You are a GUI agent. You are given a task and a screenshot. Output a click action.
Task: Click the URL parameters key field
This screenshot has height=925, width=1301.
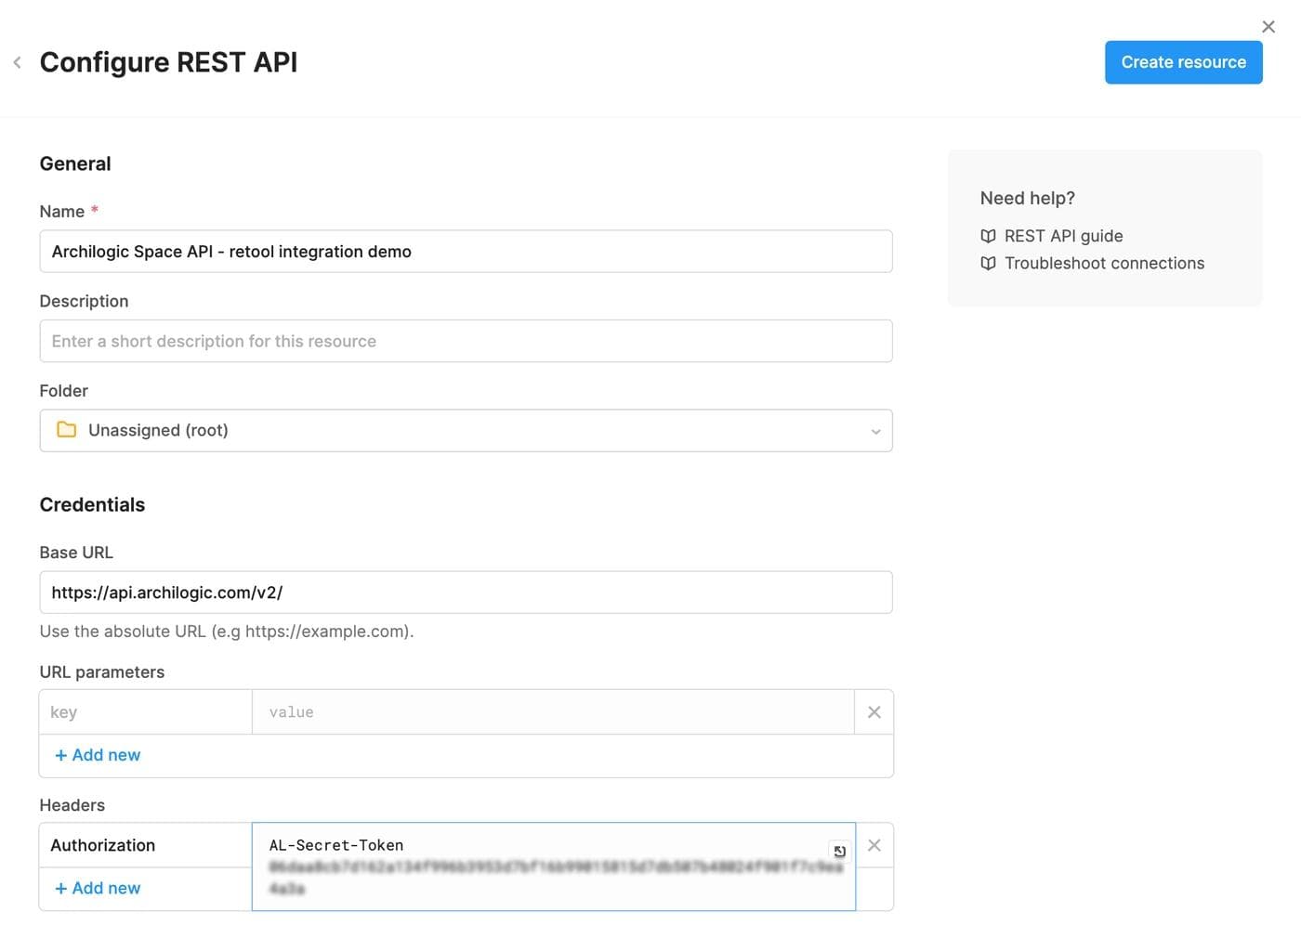tap(145, 712)
